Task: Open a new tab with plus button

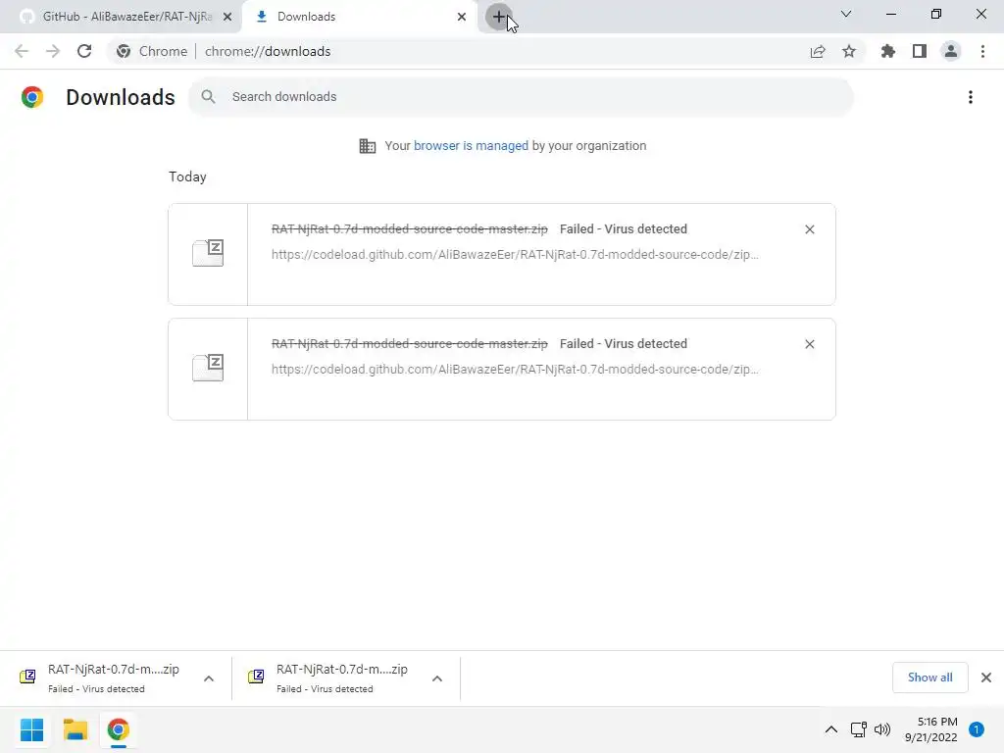Action: tap(498, 17)
